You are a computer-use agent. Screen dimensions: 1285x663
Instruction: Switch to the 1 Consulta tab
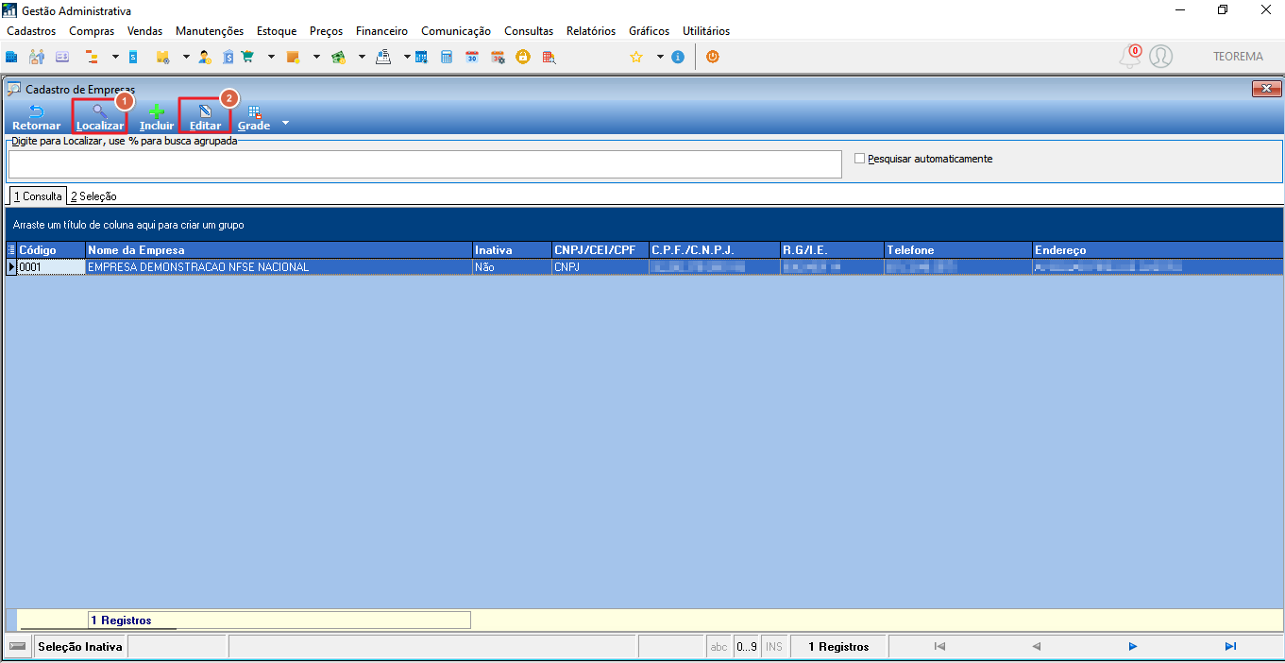[38, 195]
